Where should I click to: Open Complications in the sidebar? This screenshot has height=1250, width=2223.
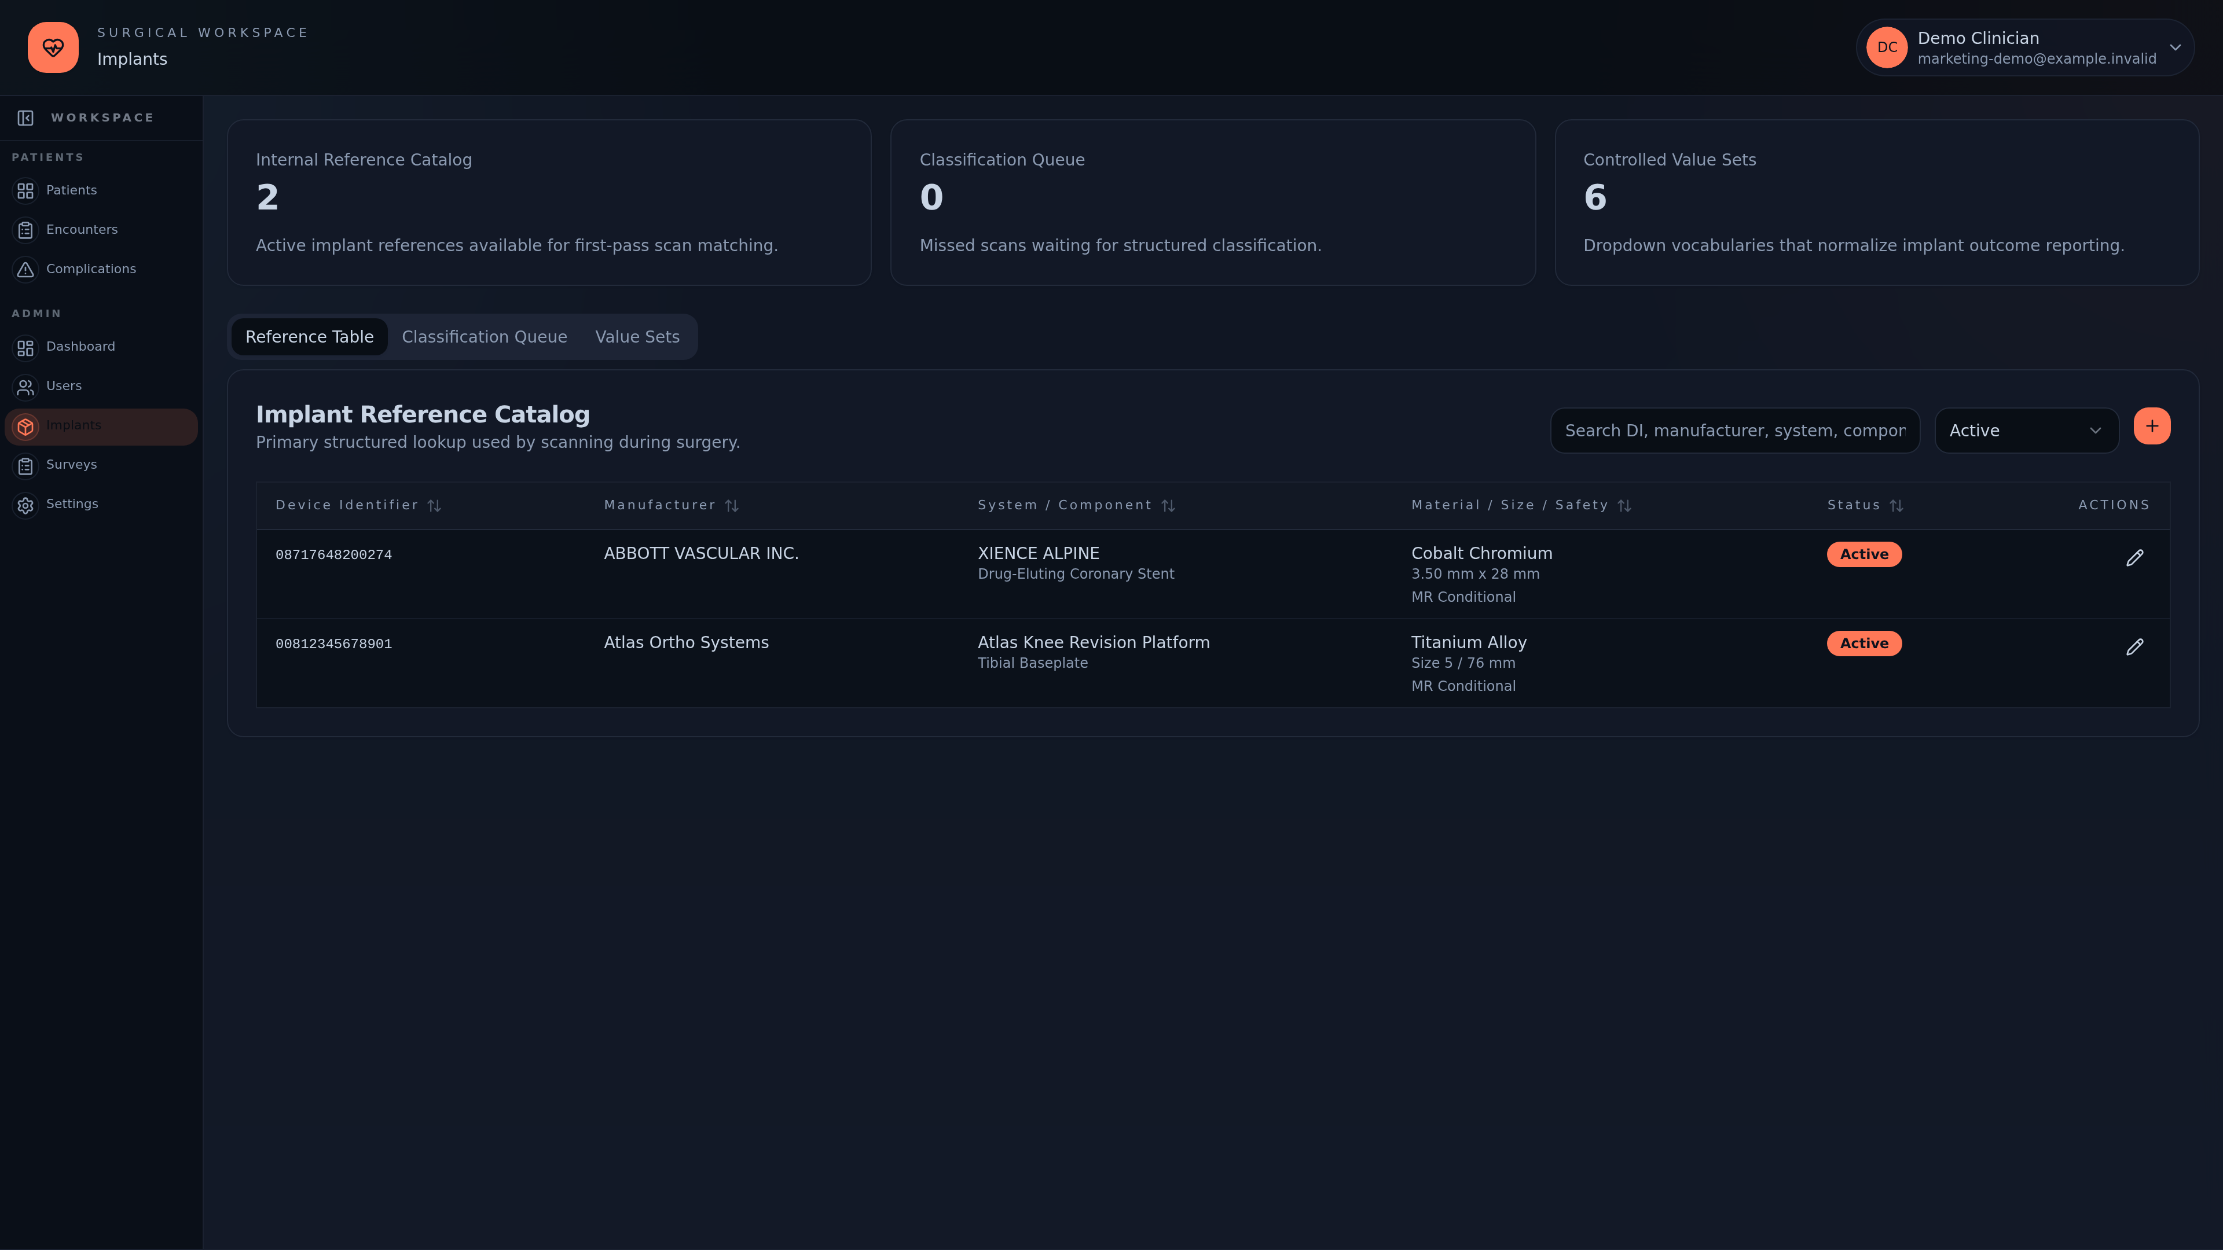tap(102, 269)
